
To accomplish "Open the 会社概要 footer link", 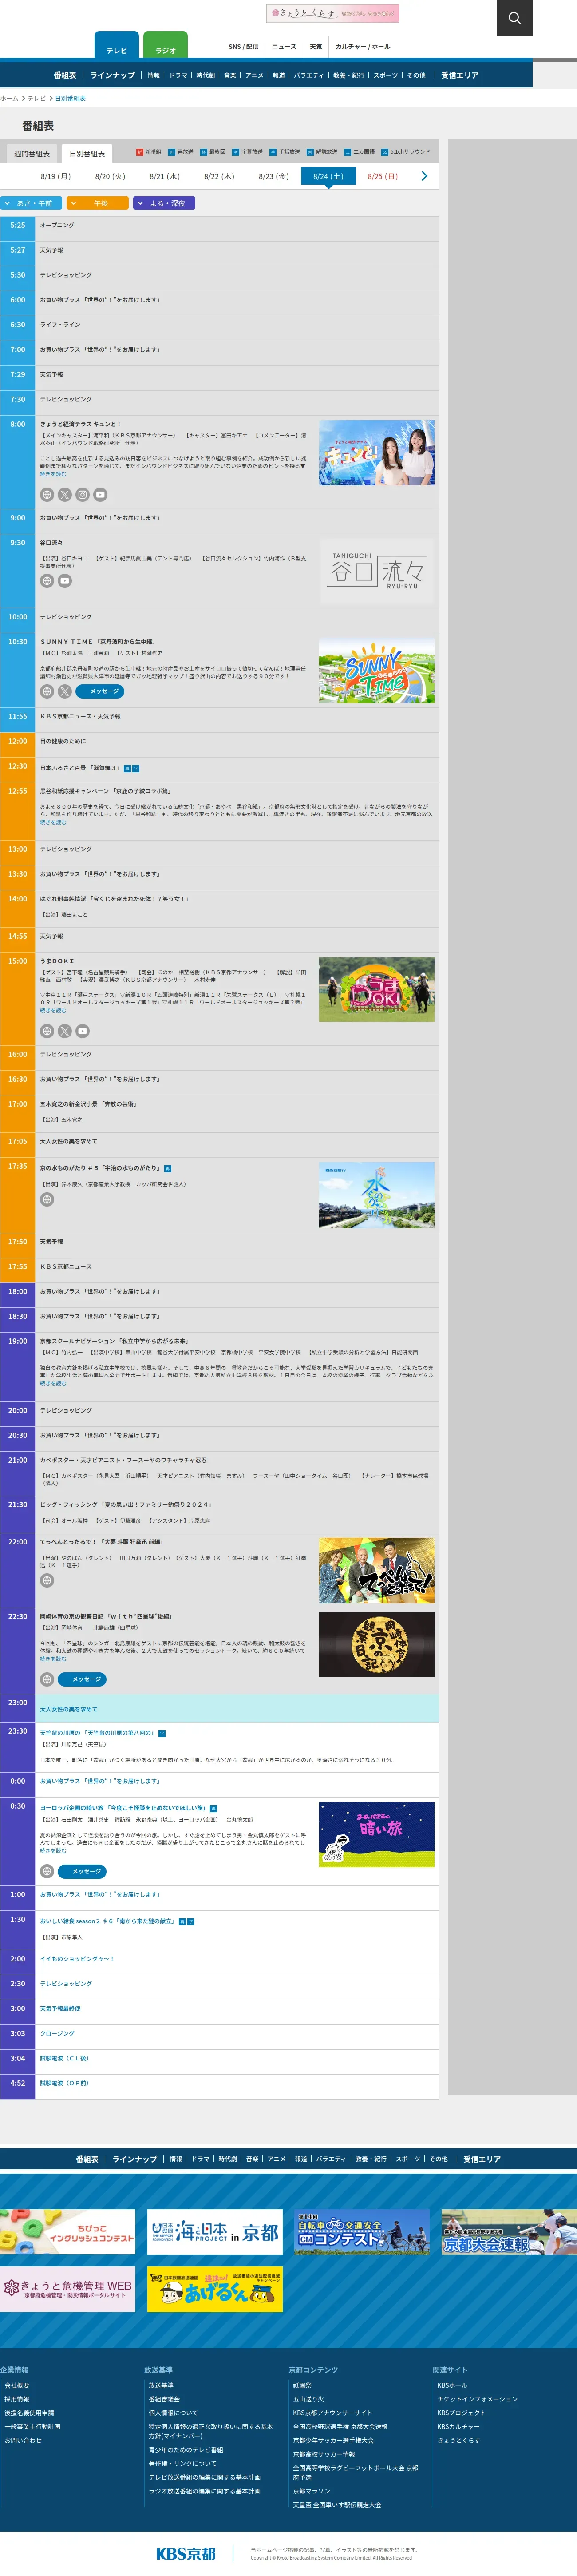I will click(x=17, y=2385).
